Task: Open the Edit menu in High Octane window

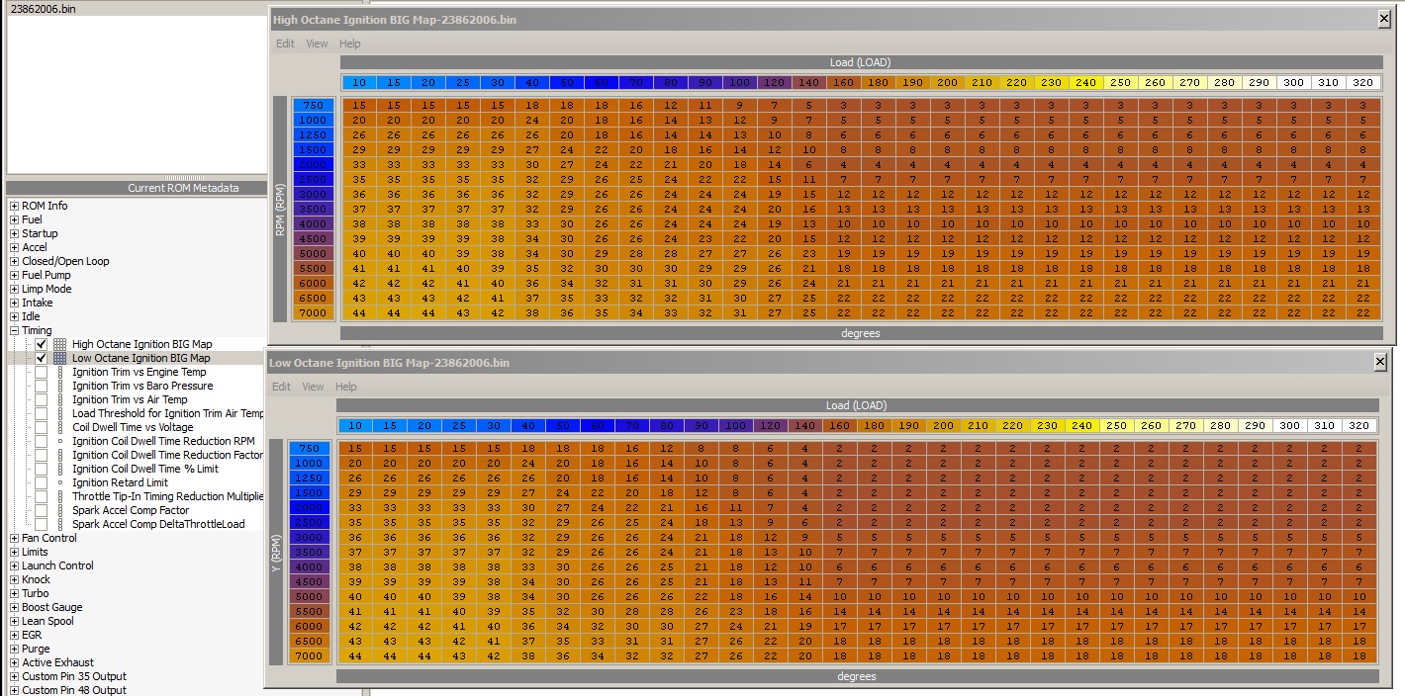Action: tap(284, 43)
